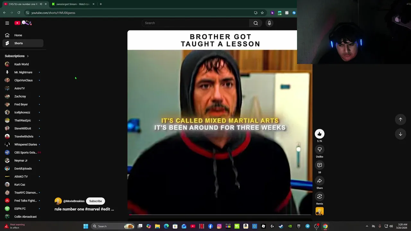Open the Mr. Nightmare channel
This screenshot has height=231, width=411.
[23, 72]
